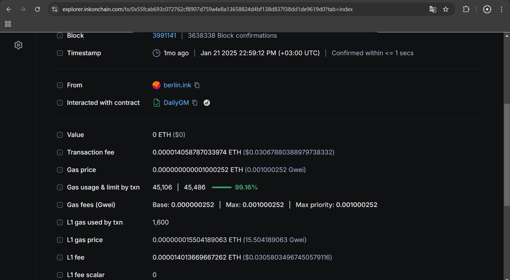Click the green gas usage progress bar

(x=221, y=187)
